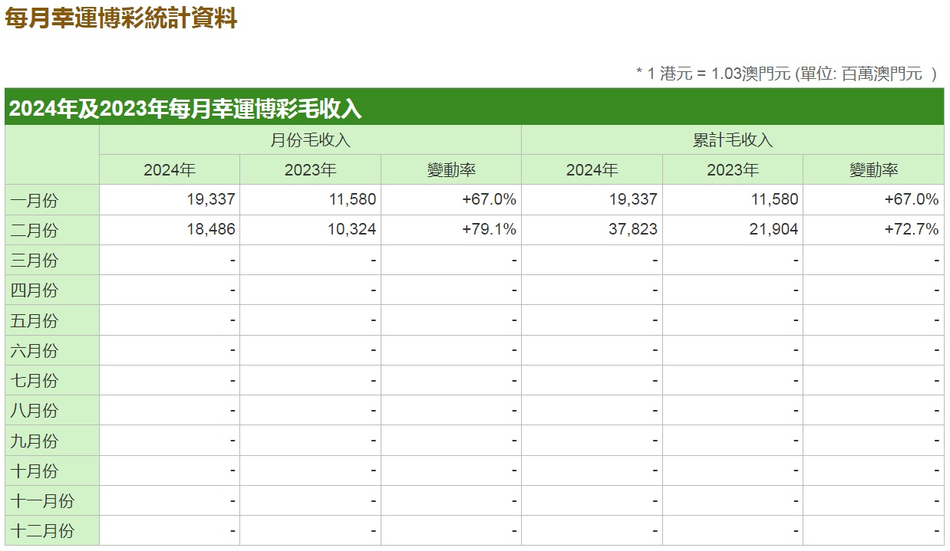Click February 2024 value 18,486

211,229
